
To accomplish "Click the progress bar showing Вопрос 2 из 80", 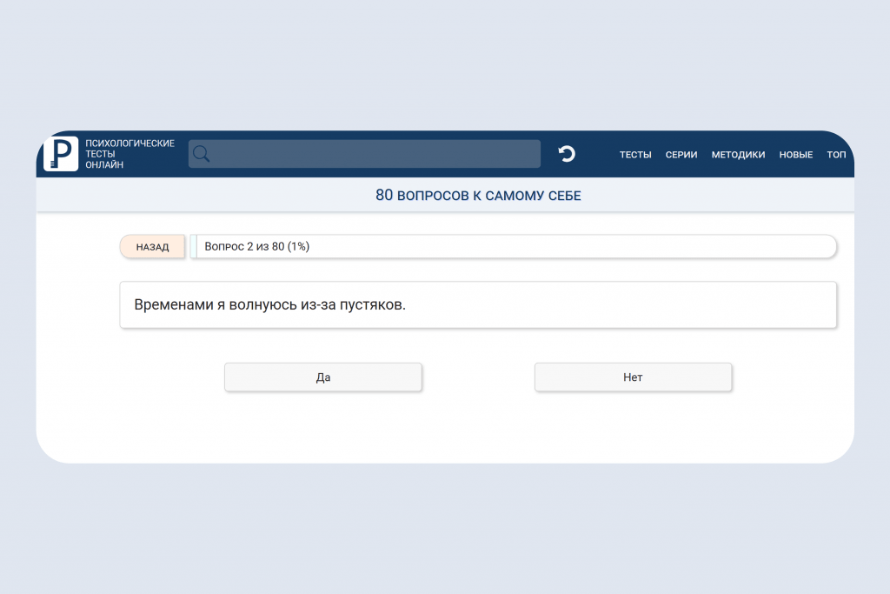I will 513,246.
